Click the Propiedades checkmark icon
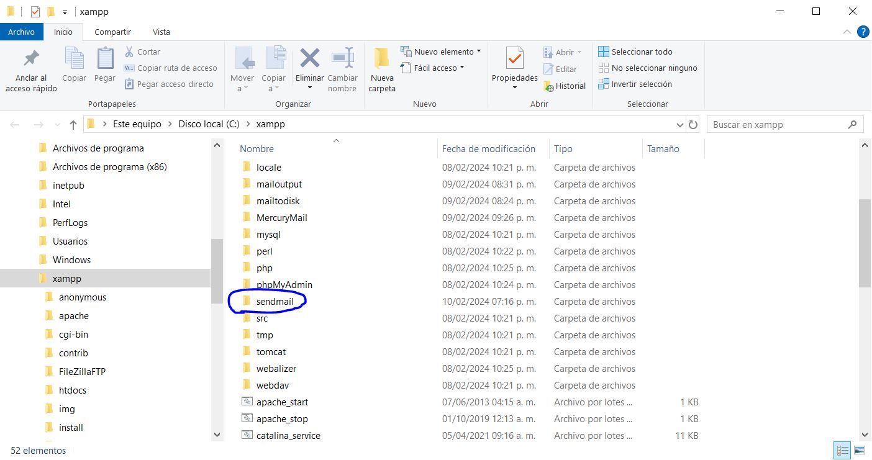872x460 pixels. coord(514,58)
